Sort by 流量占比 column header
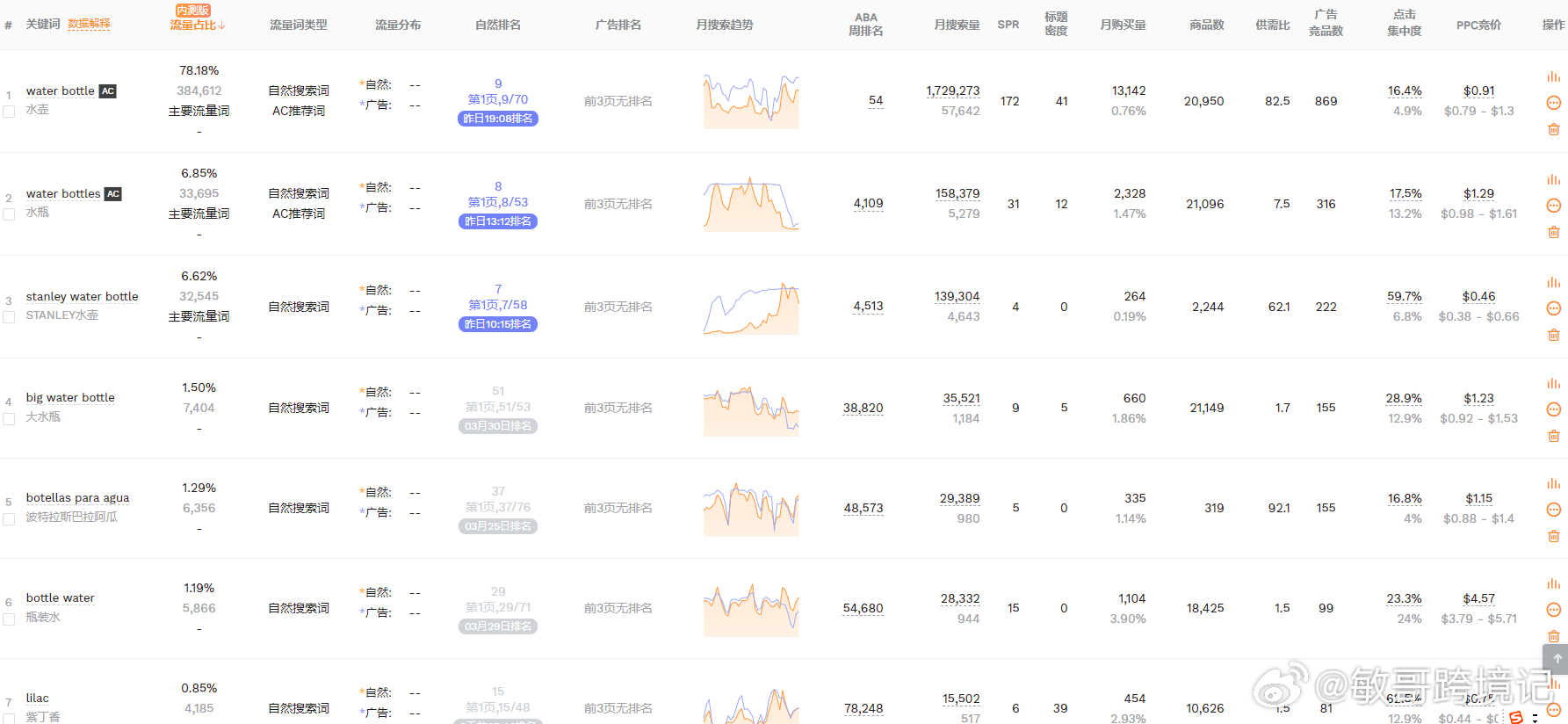The image size is (1568, 724). [198, 25]
